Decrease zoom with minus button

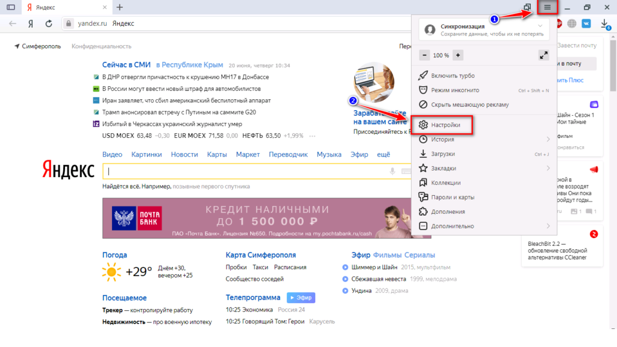424,55
